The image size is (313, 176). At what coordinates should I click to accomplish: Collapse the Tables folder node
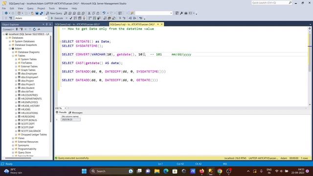(x=13, y=56)
